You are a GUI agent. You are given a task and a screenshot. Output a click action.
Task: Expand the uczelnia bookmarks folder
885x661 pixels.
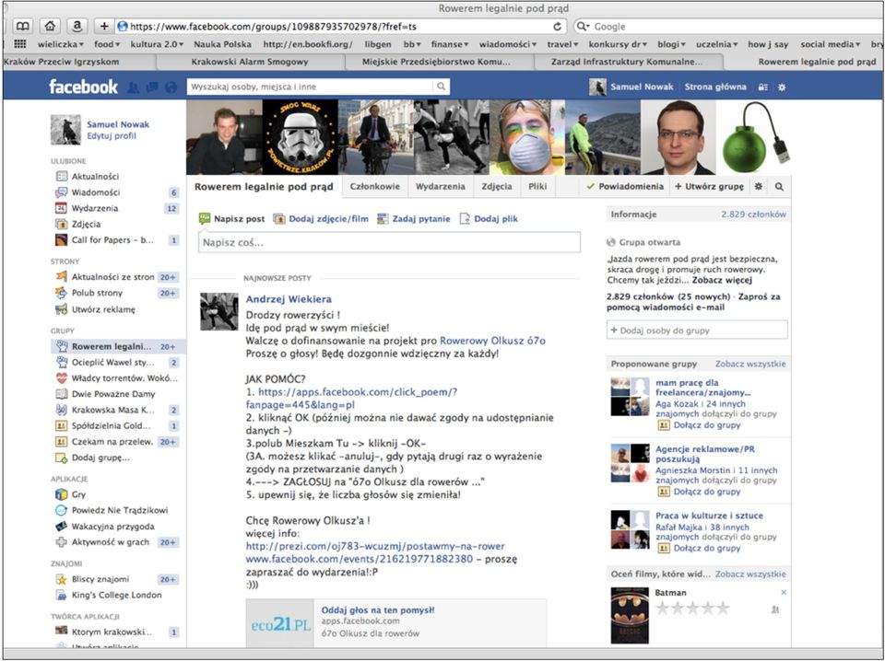coord(716,44)
